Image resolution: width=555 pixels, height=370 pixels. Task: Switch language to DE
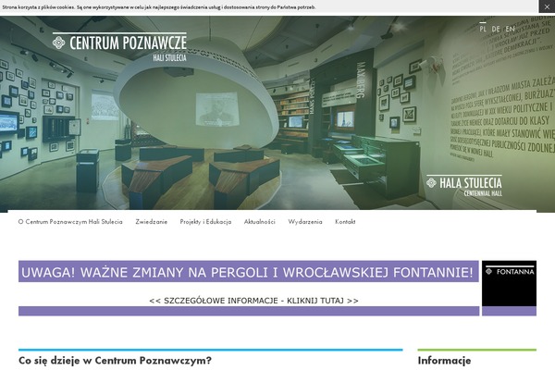coord(496,29)
